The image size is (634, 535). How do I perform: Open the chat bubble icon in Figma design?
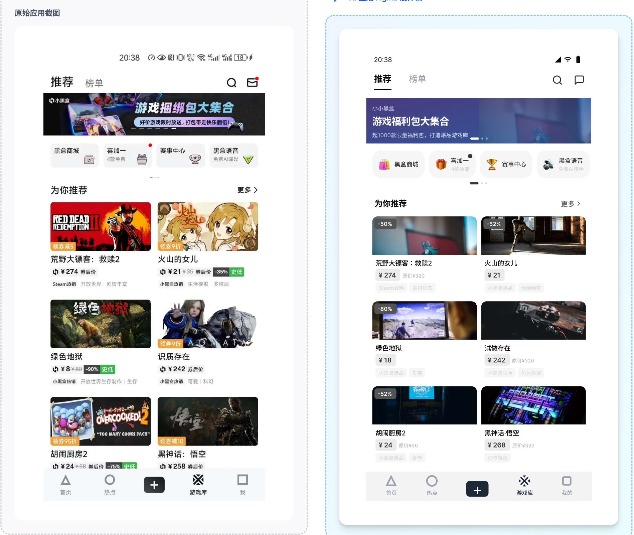(x=579, y=80)
